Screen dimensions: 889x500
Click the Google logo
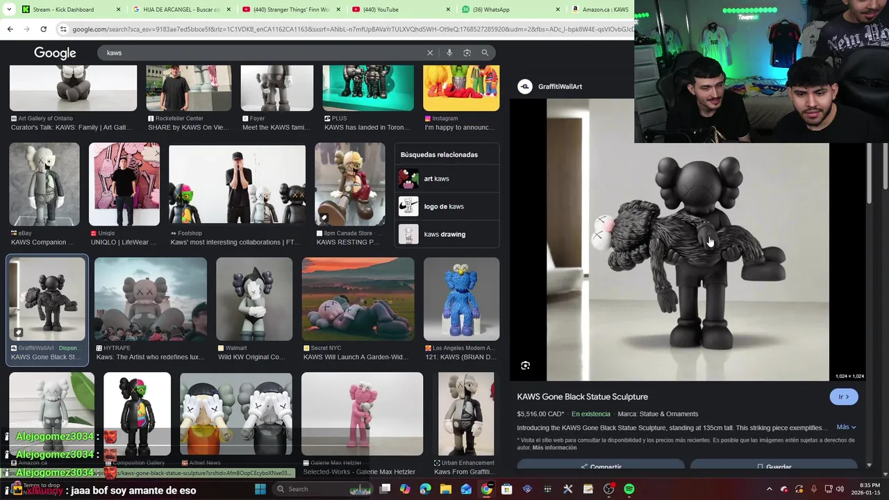click(55, 53)
